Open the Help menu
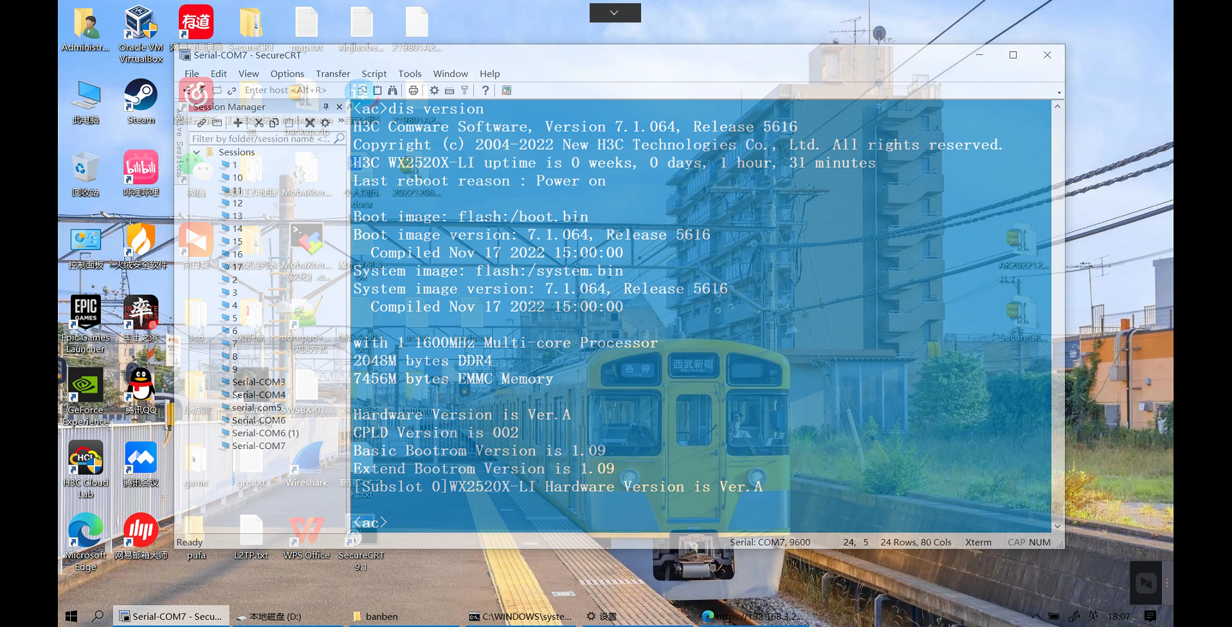This screenshot has width=1232, height=627. 489,74
